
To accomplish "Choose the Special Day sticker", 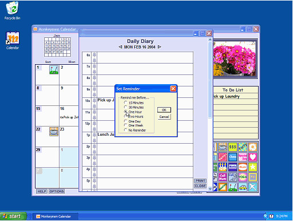I will (x=243, y=157).
